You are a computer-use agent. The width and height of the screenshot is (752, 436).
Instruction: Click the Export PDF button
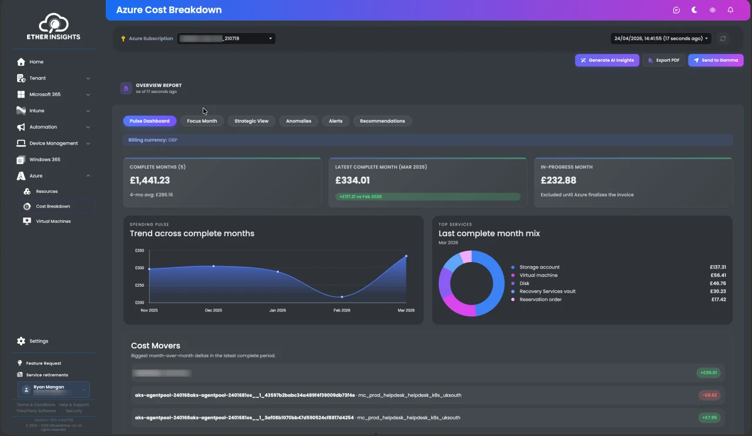tap(664, 60)
